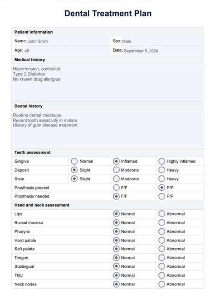Mark F/F for Prosthesis present
Viewport: 215px width, 304px height.
[116, 188]
